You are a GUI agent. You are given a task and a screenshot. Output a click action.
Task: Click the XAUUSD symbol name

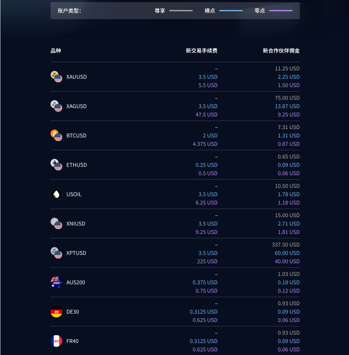77,77
